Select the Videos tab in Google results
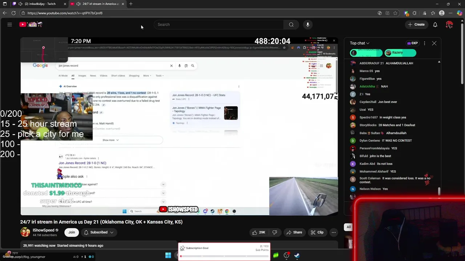This screenshot has width=465, height=261. [104, 76]
